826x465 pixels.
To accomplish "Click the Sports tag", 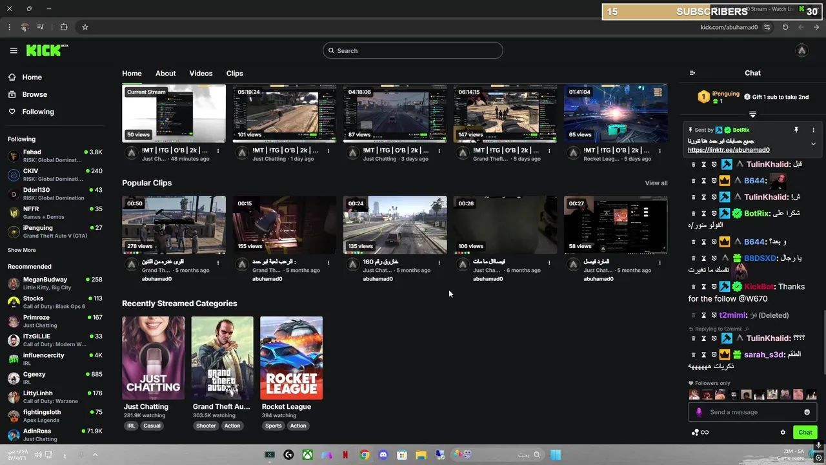I will click(274, 426).
